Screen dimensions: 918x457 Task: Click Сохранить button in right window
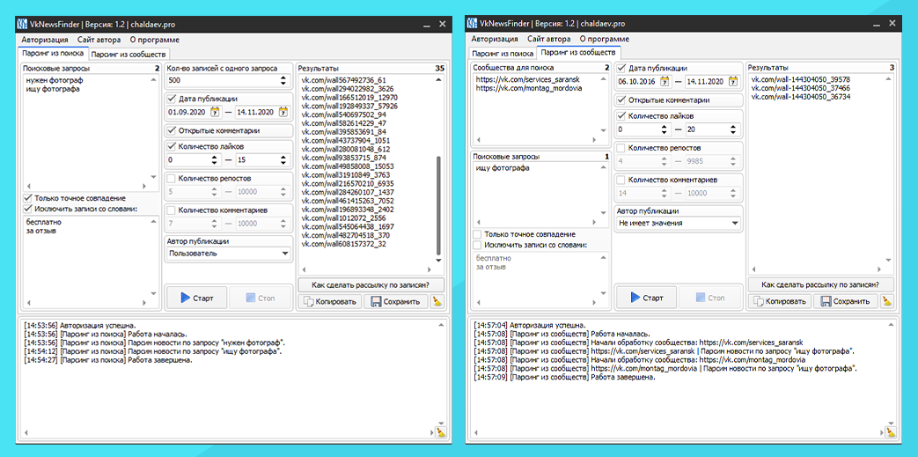click(x=846, y=301)
